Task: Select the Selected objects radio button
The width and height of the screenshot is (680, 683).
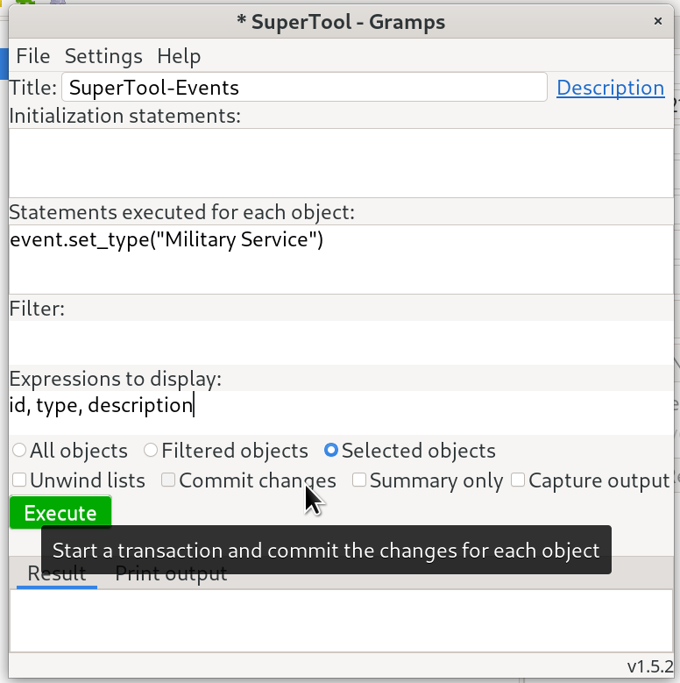Action: [331, 451]
